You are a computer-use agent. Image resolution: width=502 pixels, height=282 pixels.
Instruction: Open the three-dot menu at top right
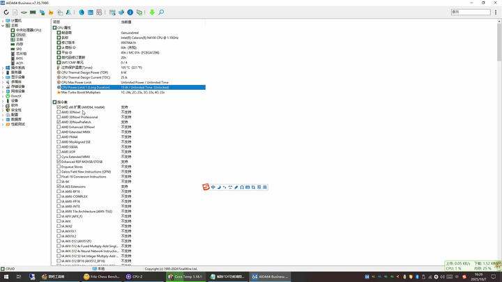click(x=496, y=12)
